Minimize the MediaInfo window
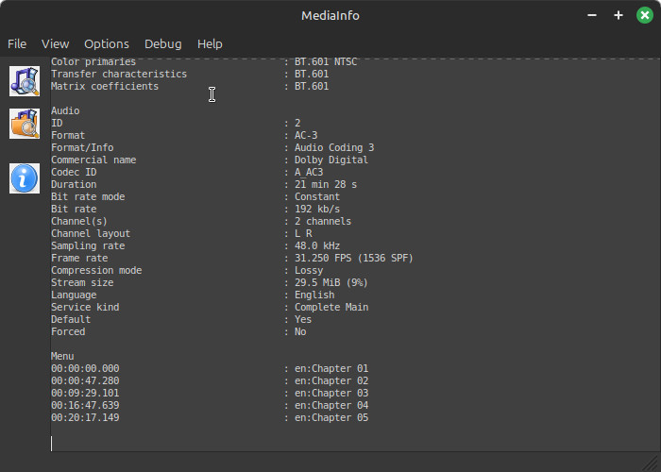Screen dimensions: 661x472 592,16
